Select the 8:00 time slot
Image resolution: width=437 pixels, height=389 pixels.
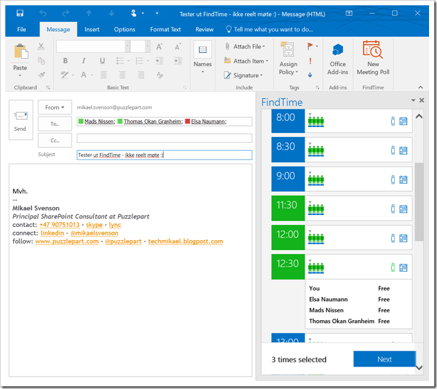[x=288, y=120]
